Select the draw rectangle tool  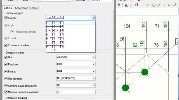[149, 5]
